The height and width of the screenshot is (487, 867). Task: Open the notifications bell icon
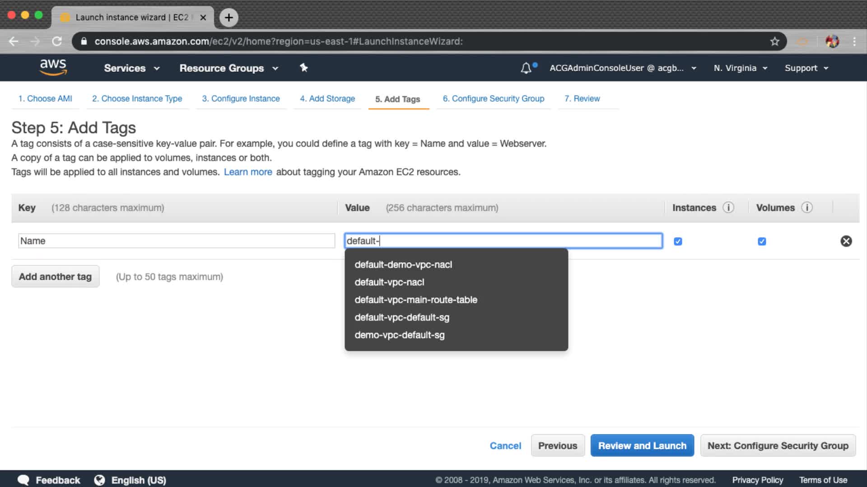coord(526,68)
